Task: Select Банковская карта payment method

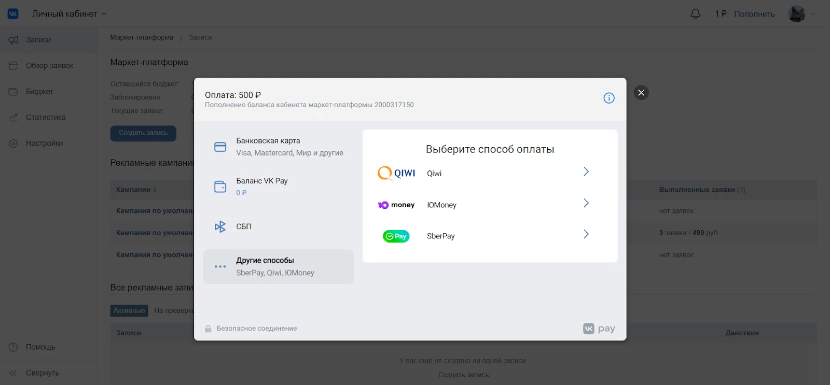Action: [279, 147]
